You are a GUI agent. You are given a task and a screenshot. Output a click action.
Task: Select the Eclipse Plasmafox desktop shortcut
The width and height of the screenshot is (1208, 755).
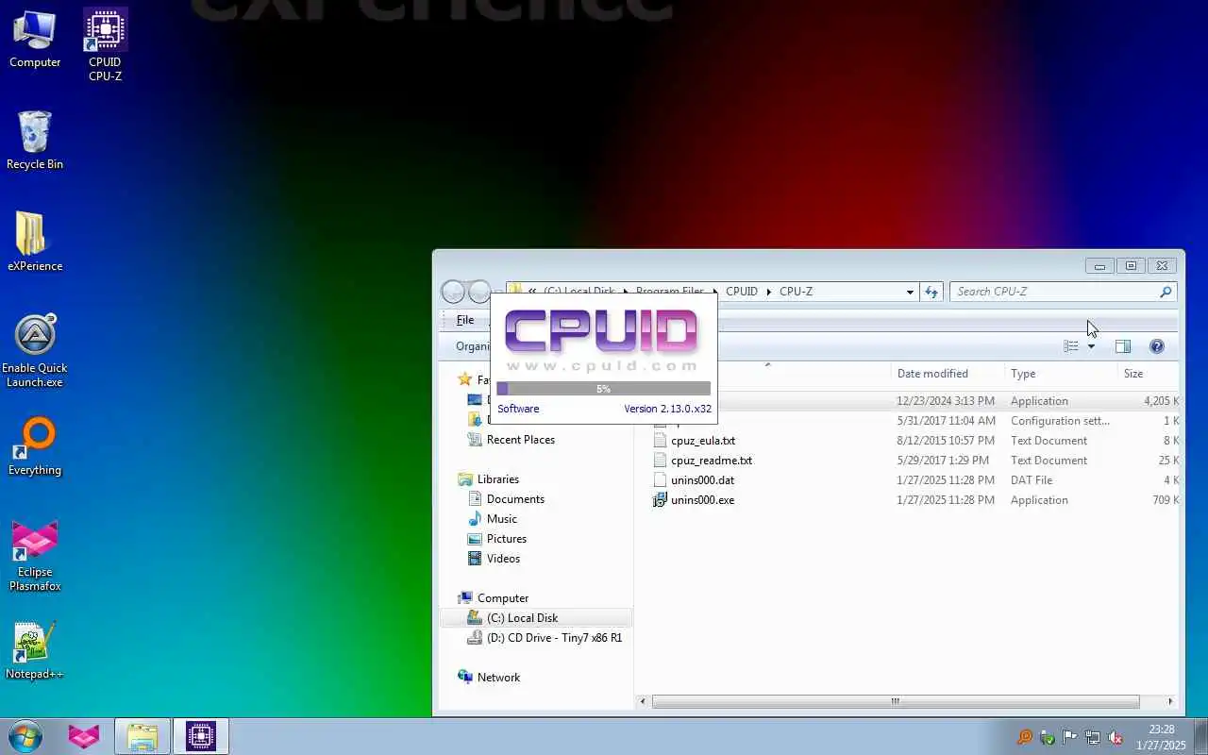click(x=35, y=555)
